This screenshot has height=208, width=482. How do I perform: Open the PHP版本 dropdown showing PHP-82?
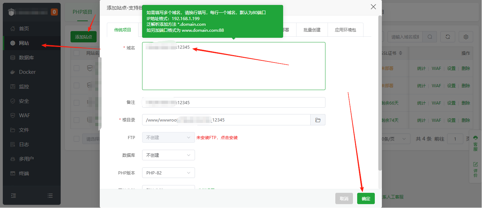168,173
